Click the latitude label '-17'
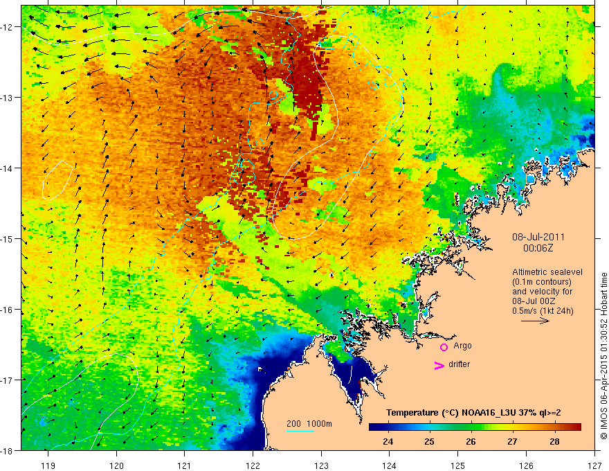The height and width of the screenshot is (471, 609). point(7,380)
